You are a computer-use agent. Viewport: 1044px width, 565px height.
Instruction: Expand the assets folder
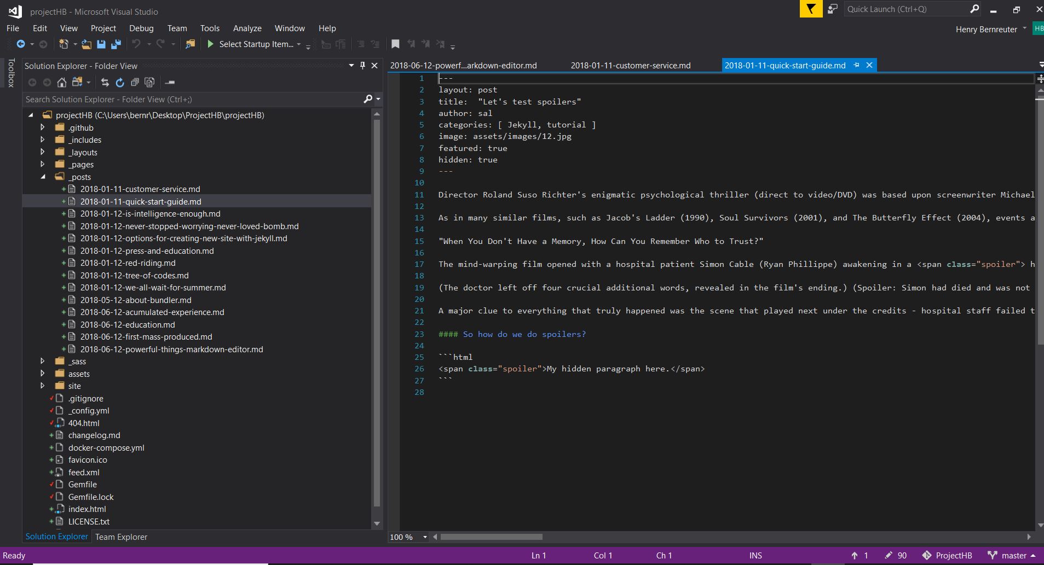tap(43, 374)
